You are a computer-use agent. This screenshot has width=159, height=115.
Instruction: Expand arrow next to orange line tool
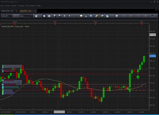pos(135,16)
